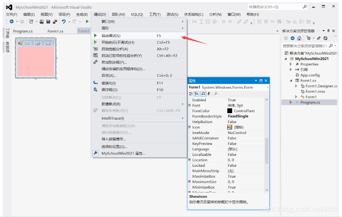
Task: Open the IntelliTrace(I) submenu
Action: [x=139, y=118]
